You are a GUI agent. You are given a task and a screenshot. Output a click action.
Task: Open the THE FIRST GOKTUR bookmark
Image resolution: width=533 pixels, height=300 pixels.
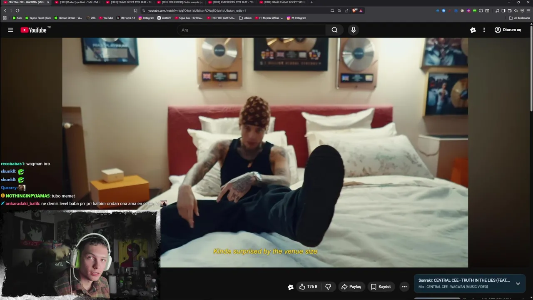coord(221,18)
